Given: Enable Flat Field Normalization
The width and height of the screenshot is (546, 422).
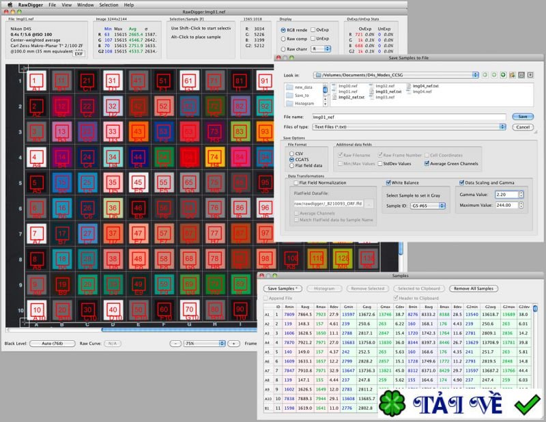Looking at the screenshot, I should pyautogui.click(x=296, y=183).
